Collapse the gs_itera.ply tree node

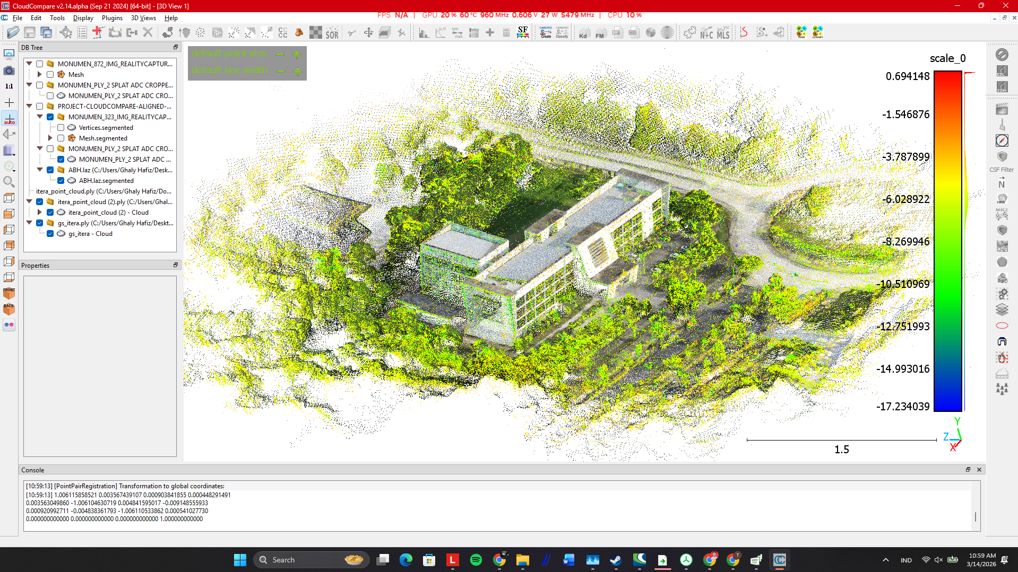pos(29,223)
